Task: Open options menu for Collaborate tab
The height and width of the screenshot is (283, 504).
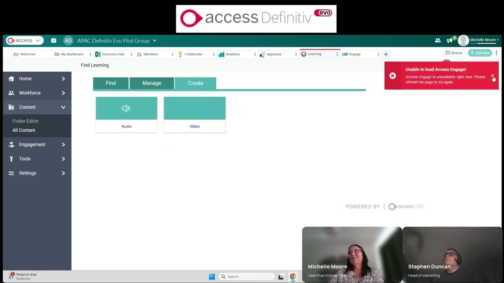Action: [214, 54]
